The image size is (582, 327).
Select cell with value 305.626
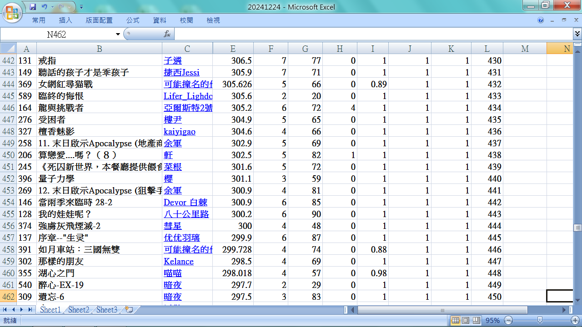tap(233, 84)
